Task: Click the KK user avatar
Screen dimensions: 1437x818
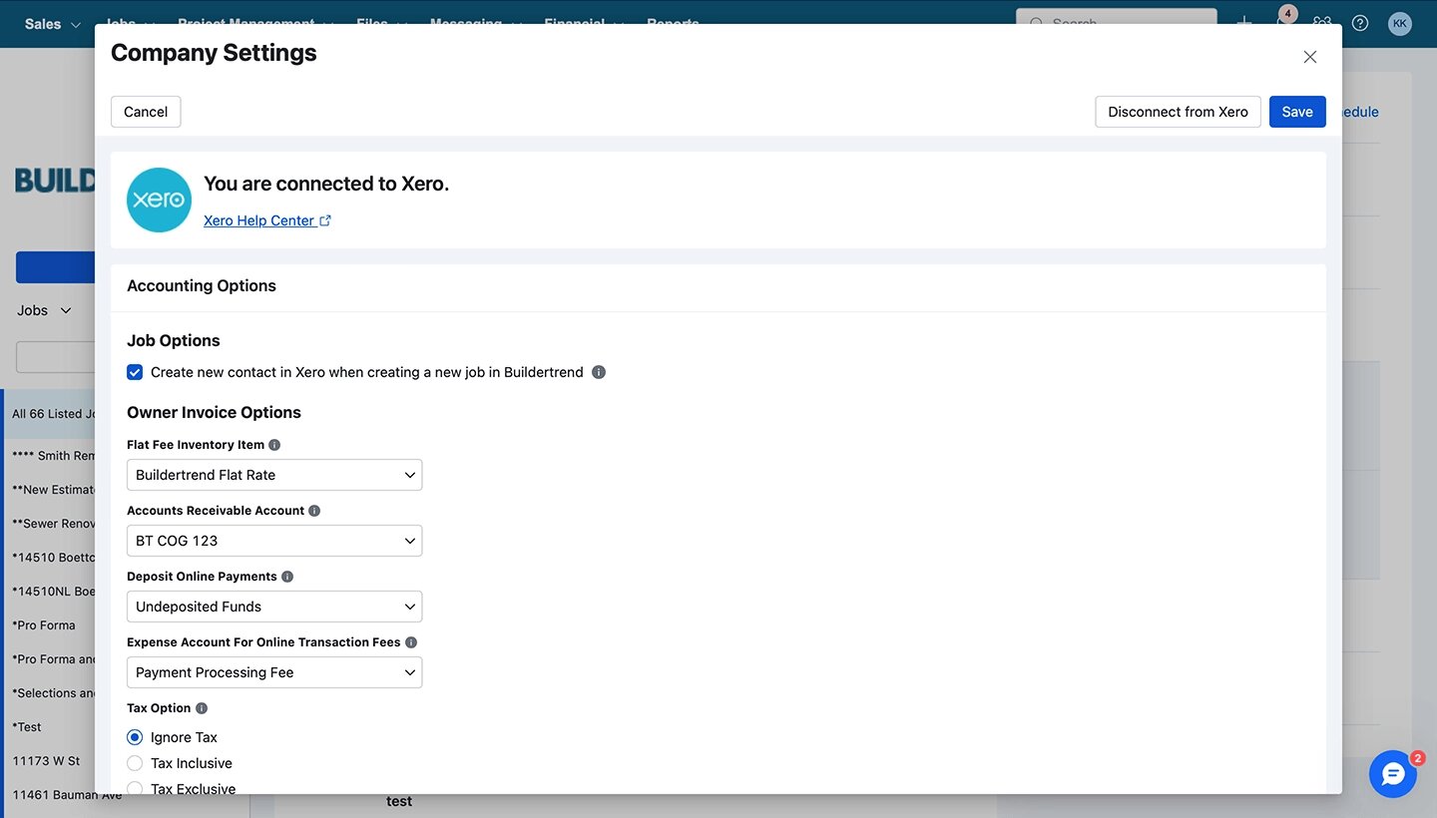Action: [1399, 24]
